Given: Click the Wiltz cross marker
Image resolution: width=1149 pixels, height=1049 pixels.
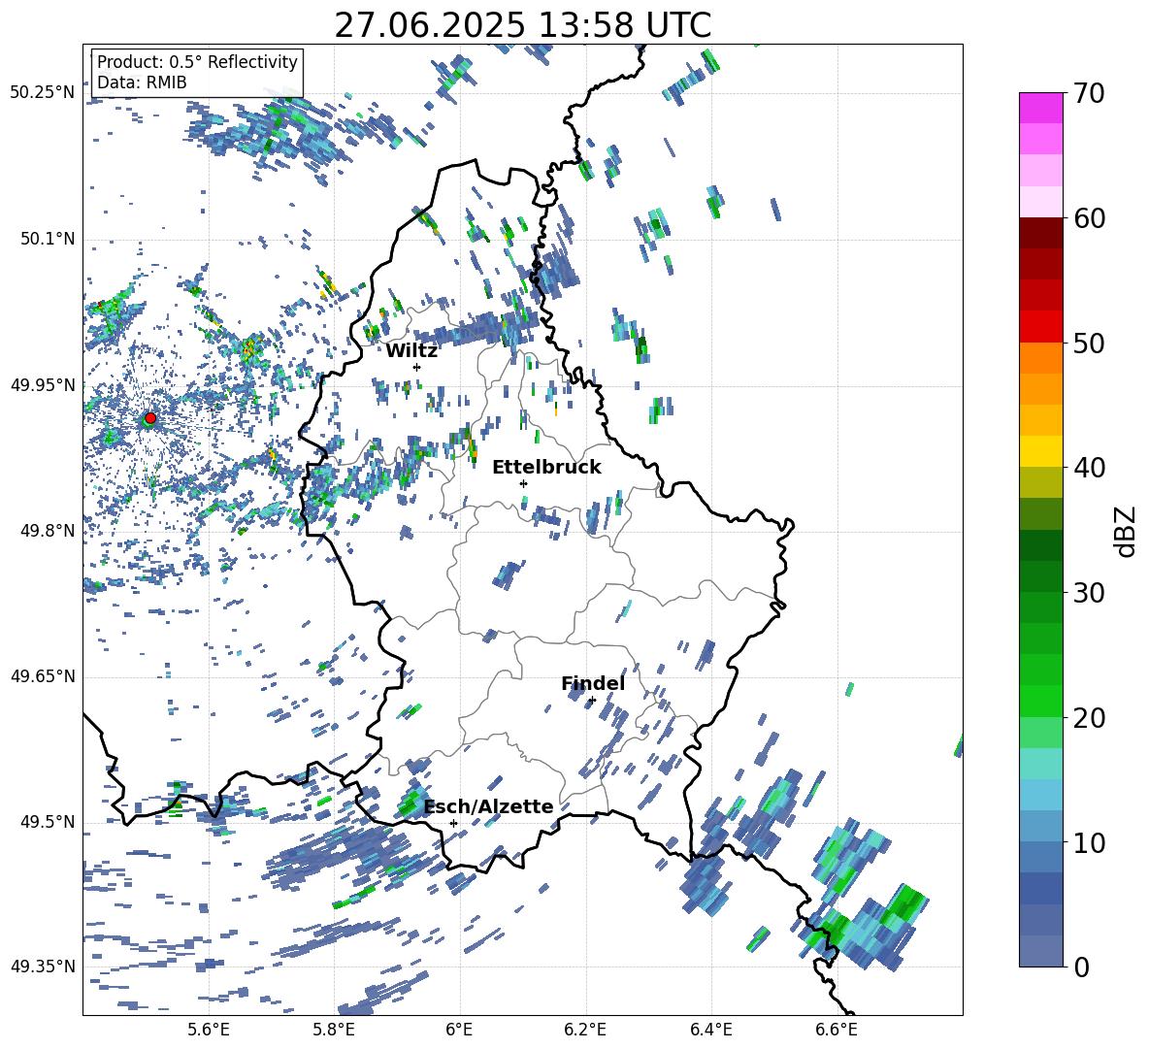Looking at the screenshot, I should click(x=417, y=367).
